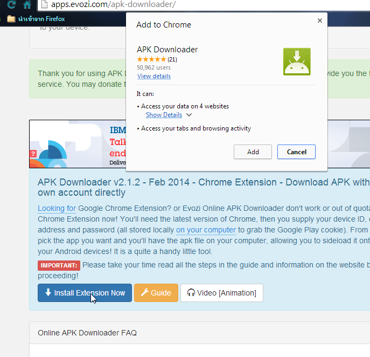
Task: Click the (21) review count
Action: click(x=172, y=59)
